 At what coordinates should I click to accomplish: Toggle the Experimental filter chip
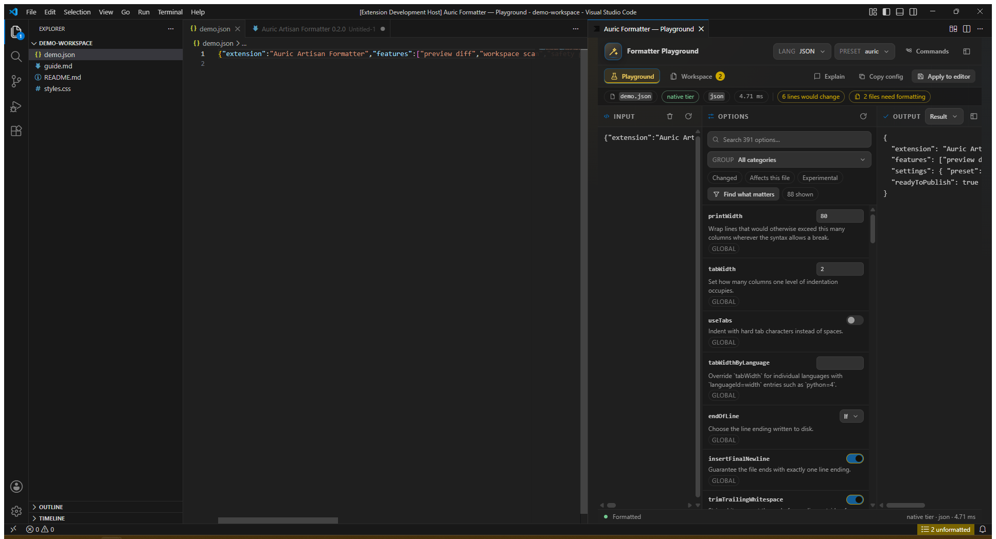tap(820, 178)
